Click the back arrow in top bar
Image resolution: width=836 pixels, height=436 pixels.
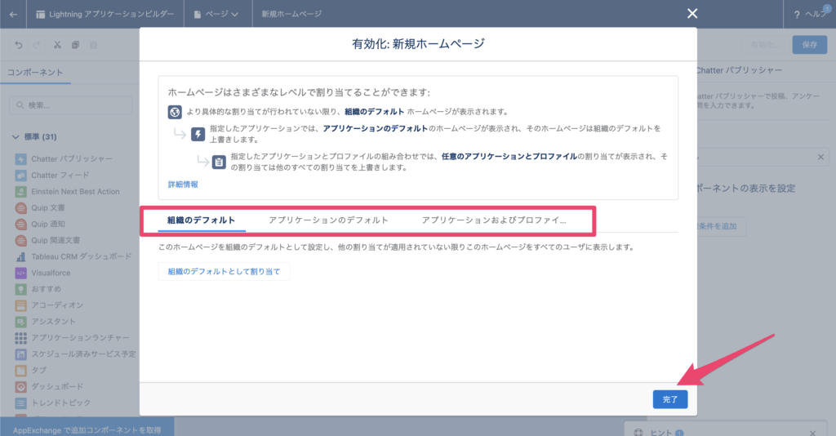point(13,14)
